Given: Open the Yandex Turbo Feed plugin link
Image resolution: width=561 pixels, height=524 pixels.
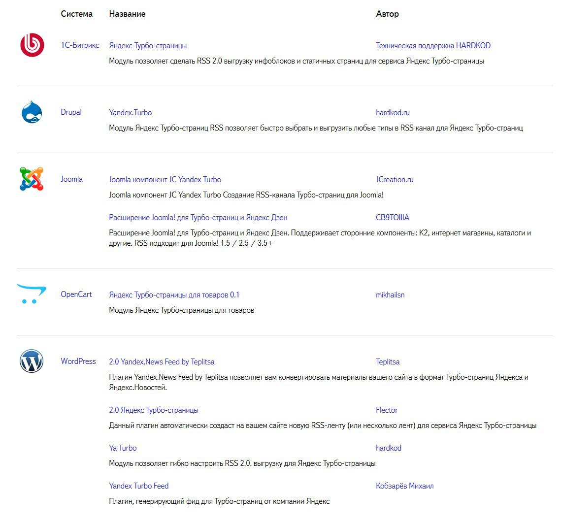Looking at the screenshot, I should click(x=139, y=486).
